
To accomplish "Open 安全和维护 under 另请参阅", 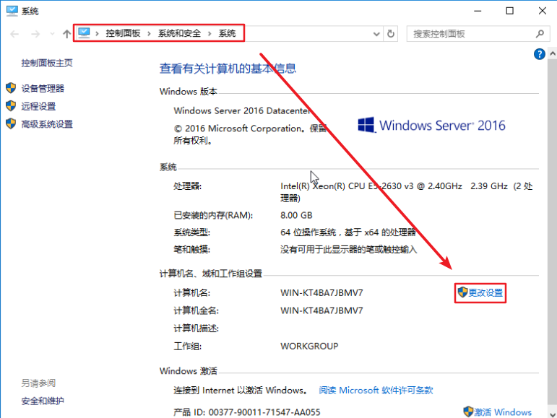I will tap(43, 401).
